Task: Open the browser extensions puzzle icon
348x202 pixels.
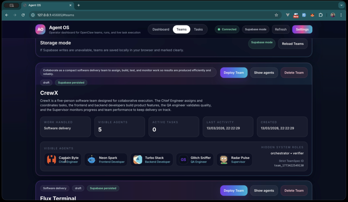Action: click(x=321, y=15)
